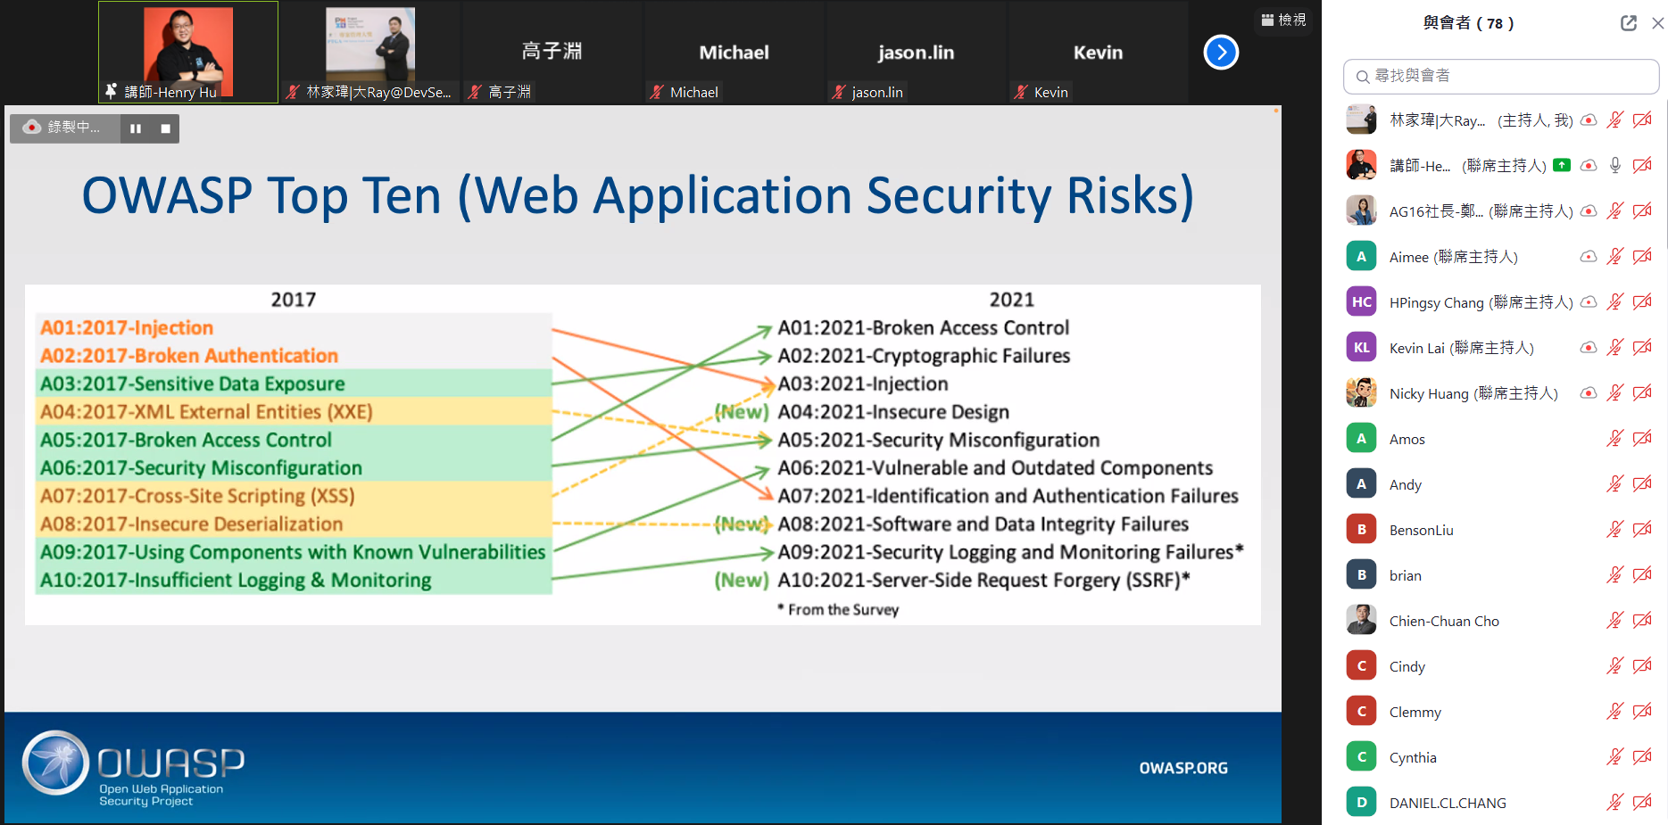This screenshot has height=825, width=1668.
Task: Toggle video for Andy in list
Action: pos(1641,484)
